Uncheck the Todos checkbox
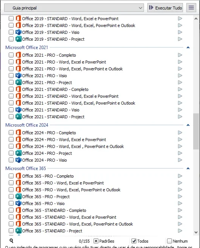This screenshot has height=248, width=200. [x=134, y=241]
